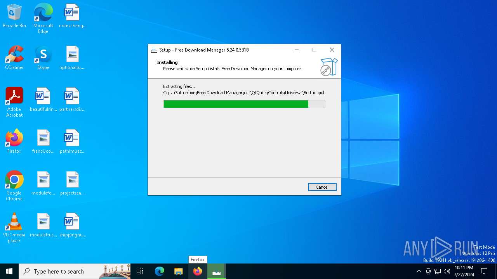The width and height of the screenshot is (497, 279).
Task: Select Google Chrome desktop shortcut
Action: tap(14, 186)
